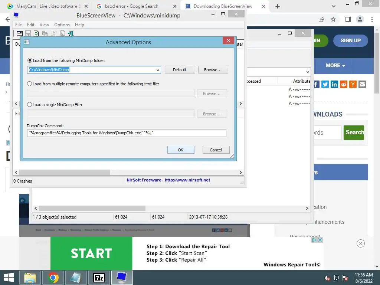Click the Advanced Options toolbar icon in BlueScreenView
380x285 pixels.
[19, 33]
